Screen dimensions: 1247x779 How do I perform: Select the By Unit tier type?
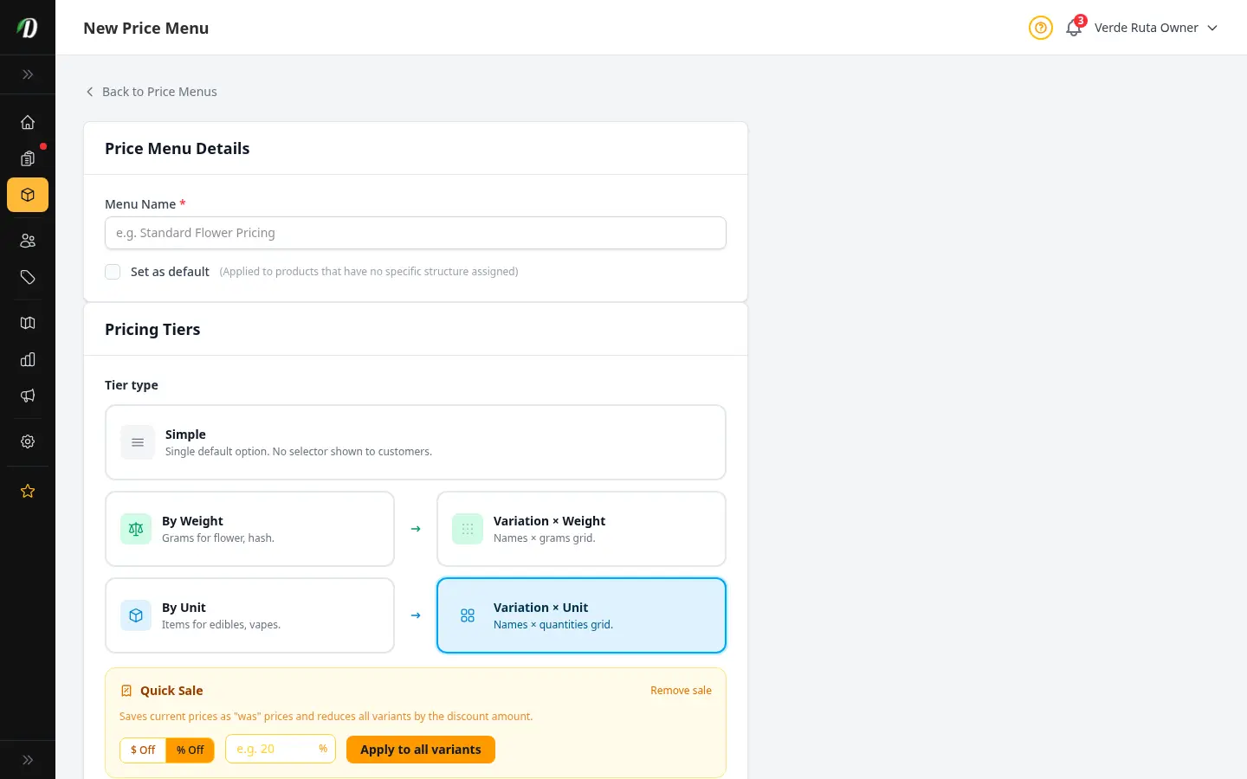point(249,615)
